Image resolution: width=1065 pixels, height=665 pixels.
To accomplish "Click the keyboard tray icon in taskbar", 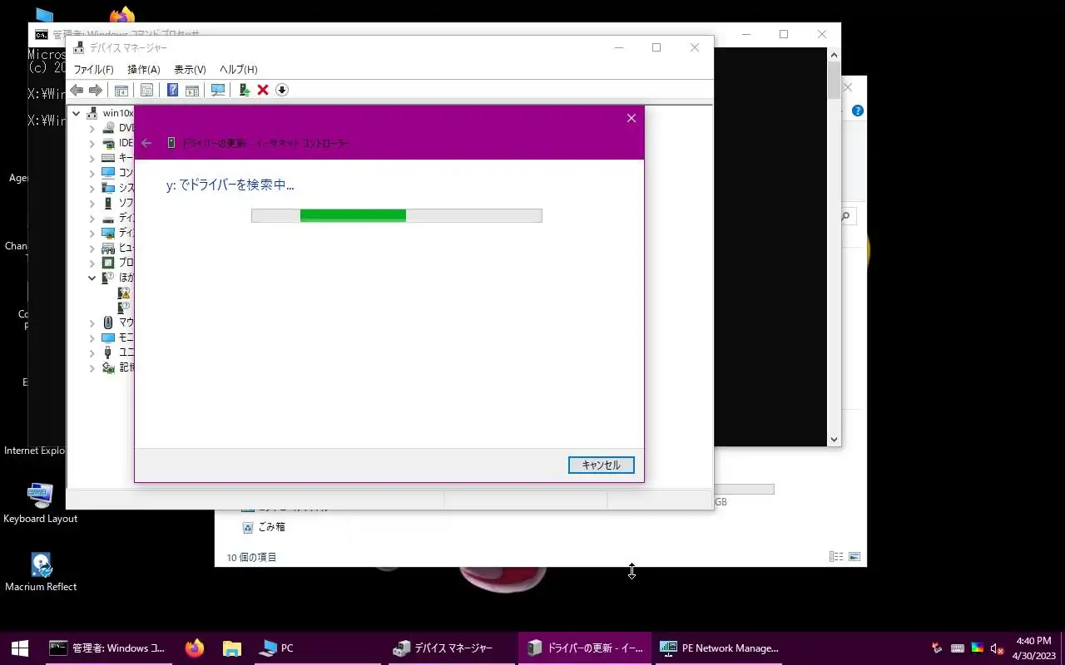I will [958, 648].
